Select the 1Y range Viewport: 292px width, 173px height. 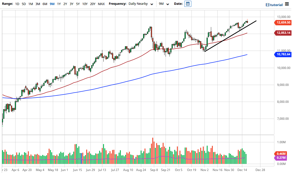pyautogui.click(x=59, y=4)
